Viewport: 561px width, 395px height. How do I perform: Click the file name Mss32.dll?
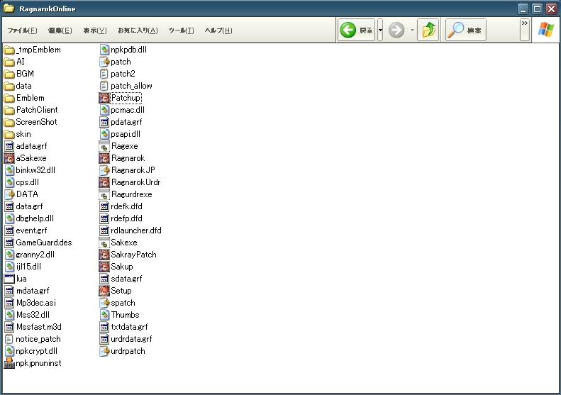click(x=33, y=315)
